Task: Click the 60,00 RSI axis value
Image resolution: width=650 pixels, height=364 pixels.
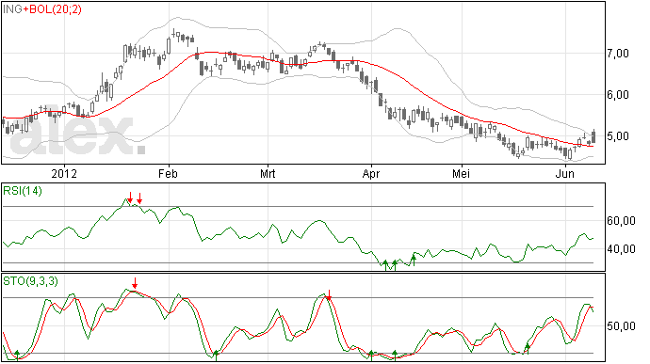Action: (x=621, y=221)
